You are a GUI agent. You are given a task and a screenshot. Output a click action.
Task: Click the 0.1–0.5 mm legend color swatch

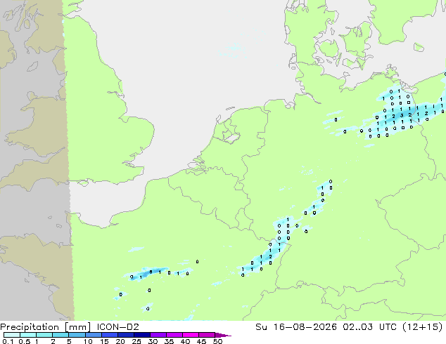[x=12, y=335]
